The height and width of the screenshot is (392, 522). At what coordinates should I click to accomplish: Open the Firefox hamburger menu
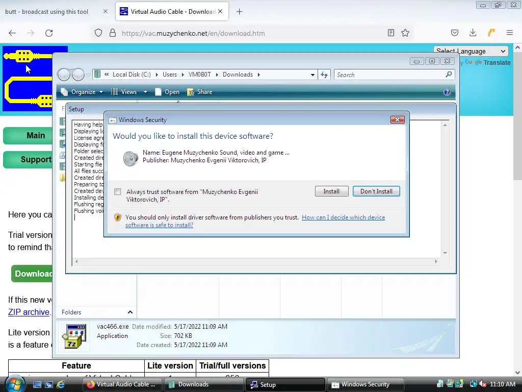(x=510, y=33)
